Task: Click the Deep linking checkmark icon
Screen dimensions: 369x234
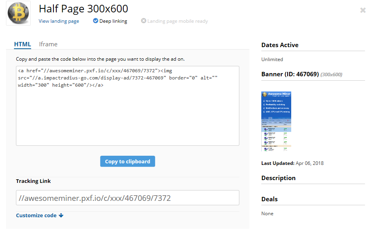Action: tap(96, 21)
